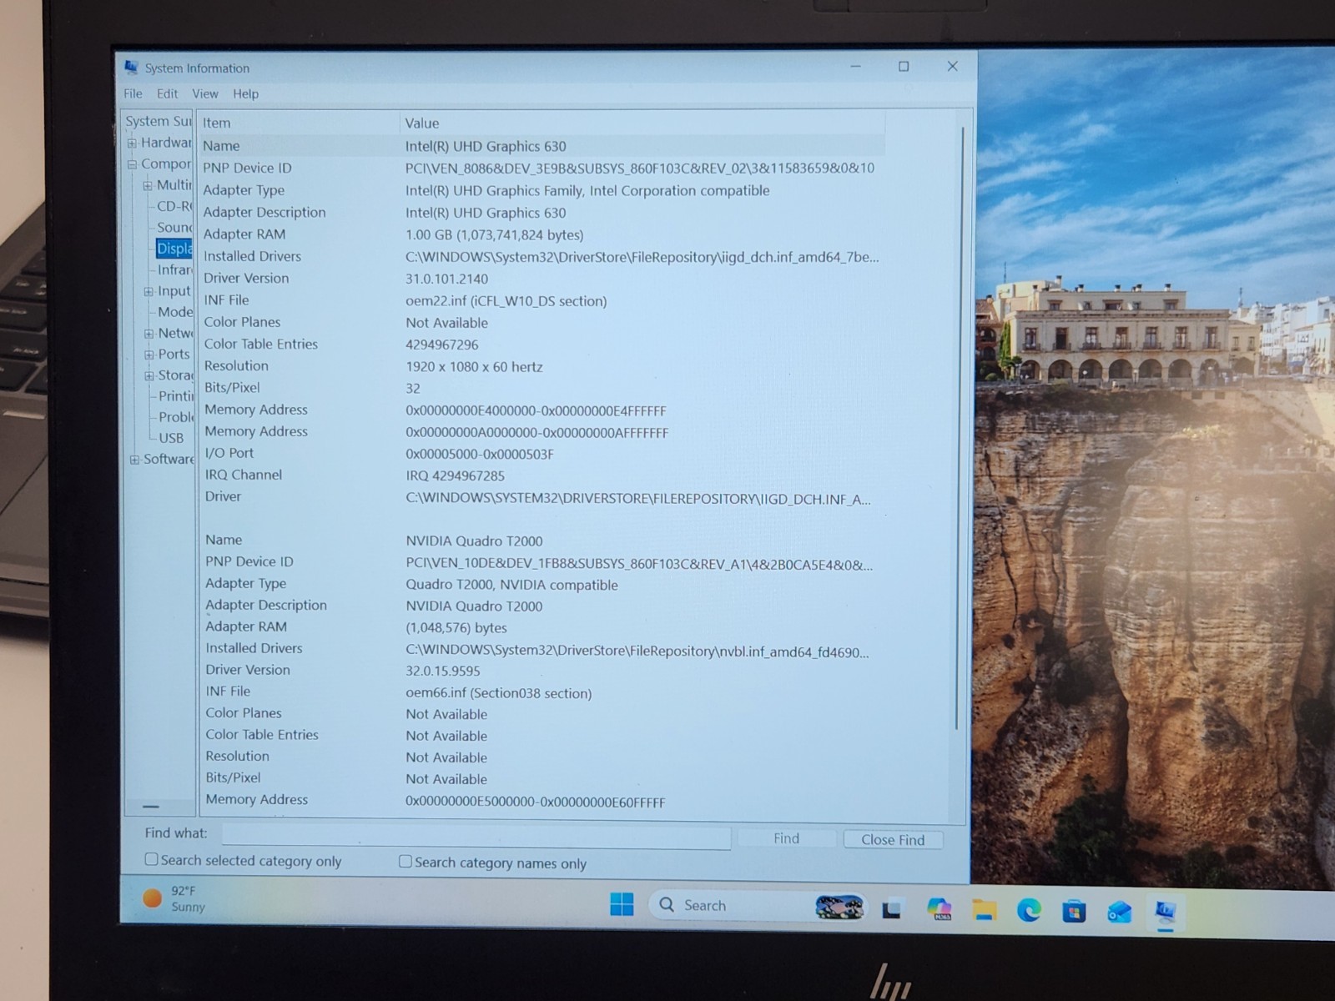Toggle Search category names only checkbox

click(x=406, y=862)
